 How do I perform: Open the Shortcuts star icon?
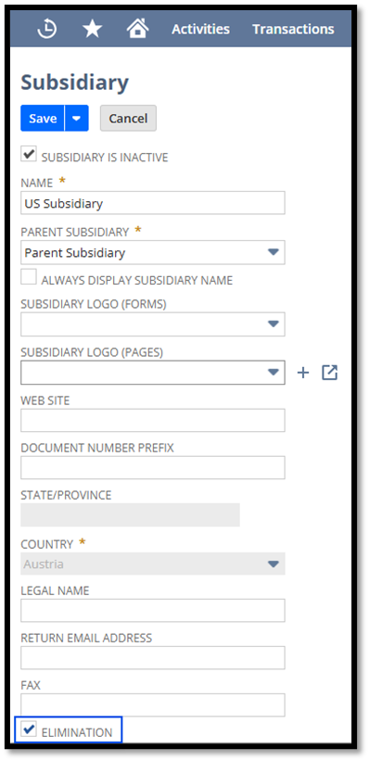pos(93,29)
